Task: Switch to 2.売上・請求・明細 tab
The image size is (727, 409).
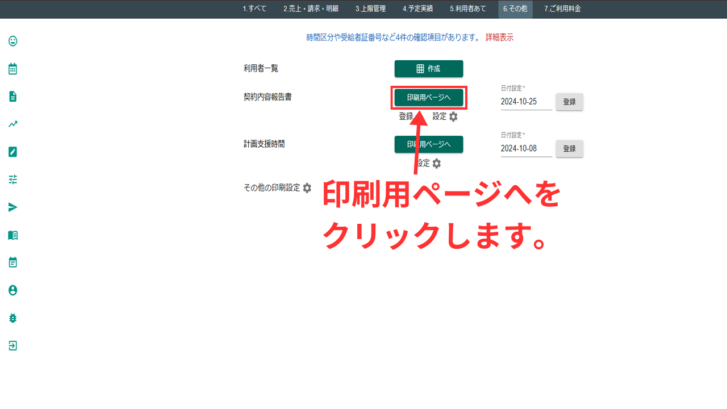Action: click(x=311, y=9)
